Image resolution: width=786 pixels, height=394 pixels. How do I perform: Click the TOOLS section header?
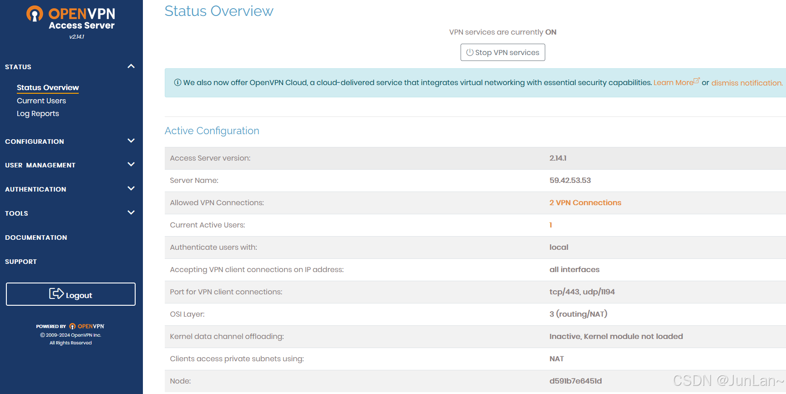pos(16,213)
